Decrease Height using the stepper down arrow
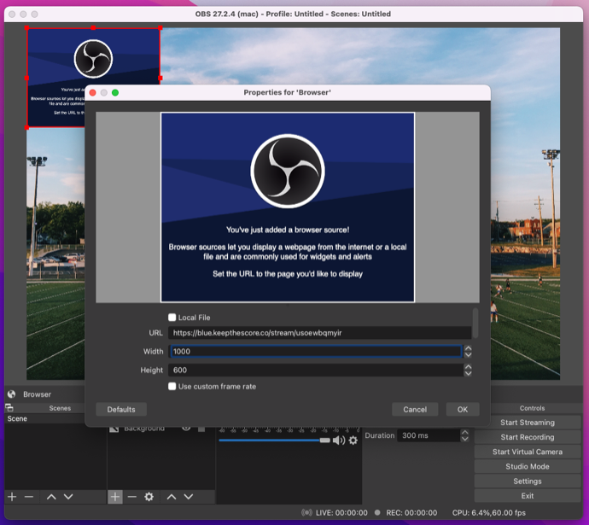This screenshot has height=525, width=589. [x=468, y=373]
